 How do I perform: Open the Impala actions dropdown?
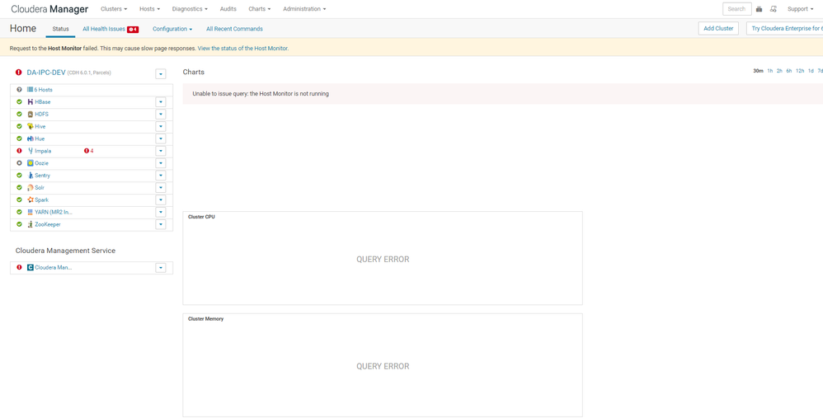(x=161, y=151)
